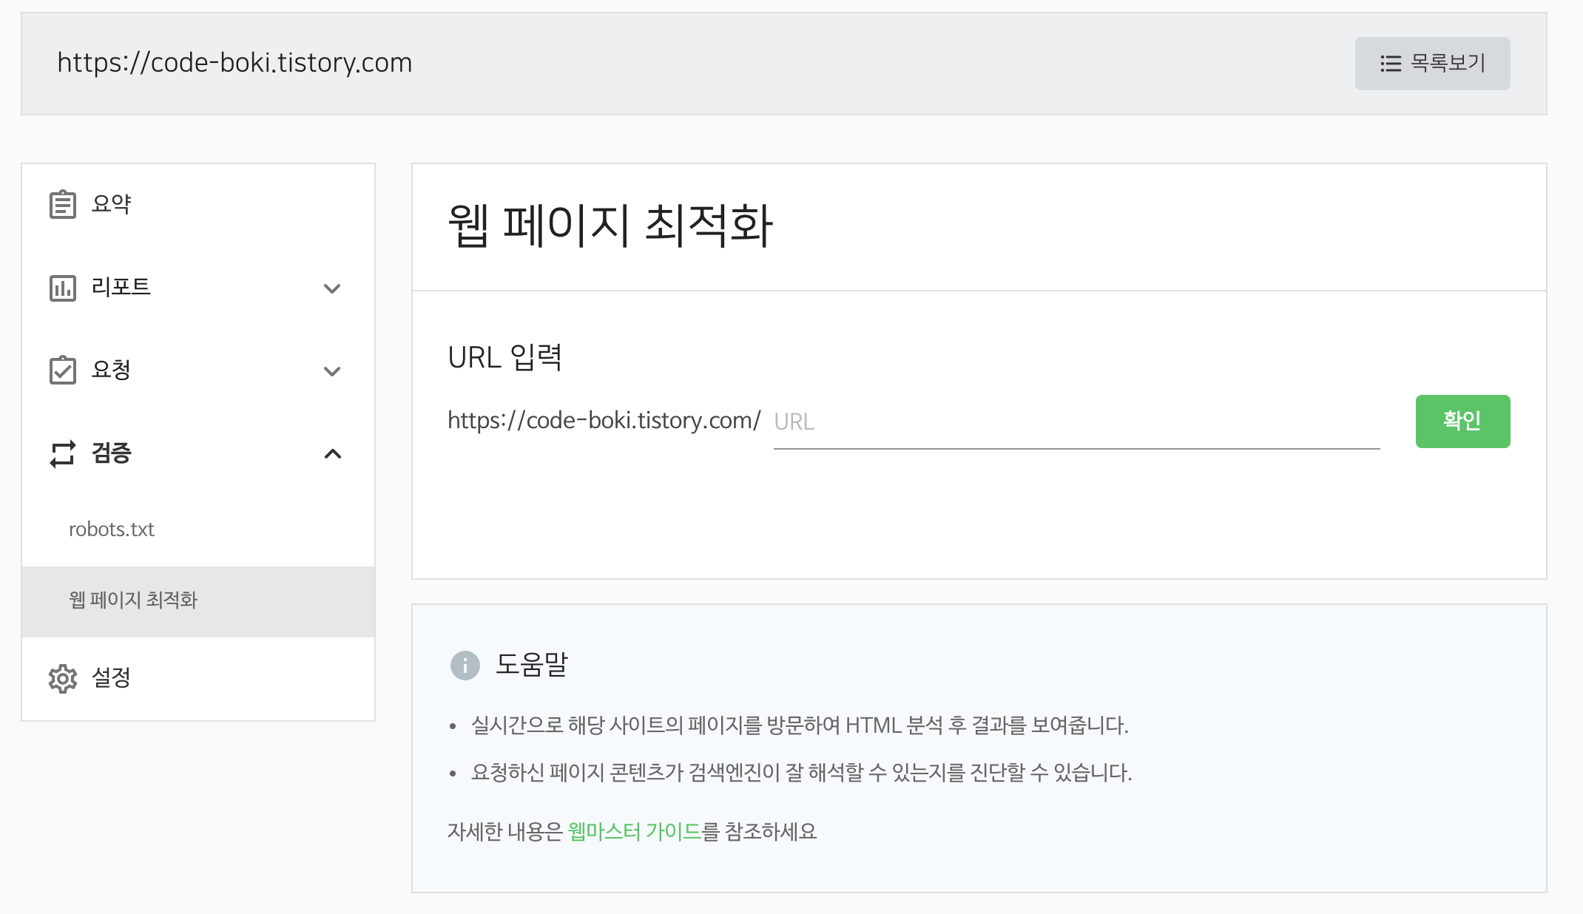Click the list icon in 목록보기

click(1391, 64)
